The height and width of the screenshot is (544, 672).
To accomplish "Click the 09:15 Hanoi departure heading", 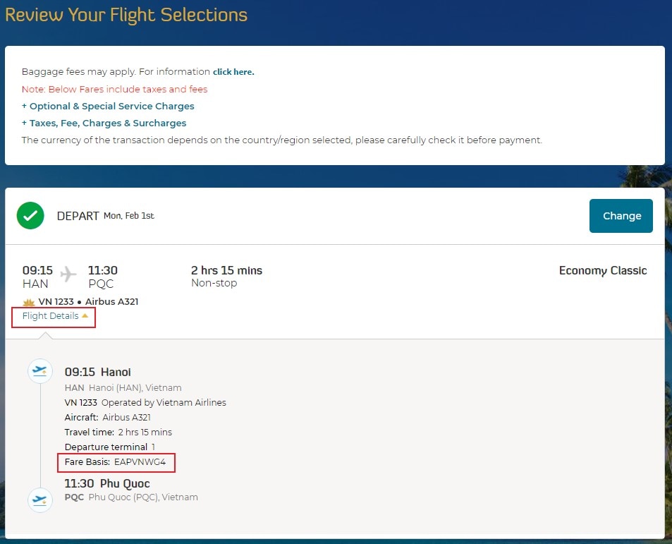I will point(98,372).
